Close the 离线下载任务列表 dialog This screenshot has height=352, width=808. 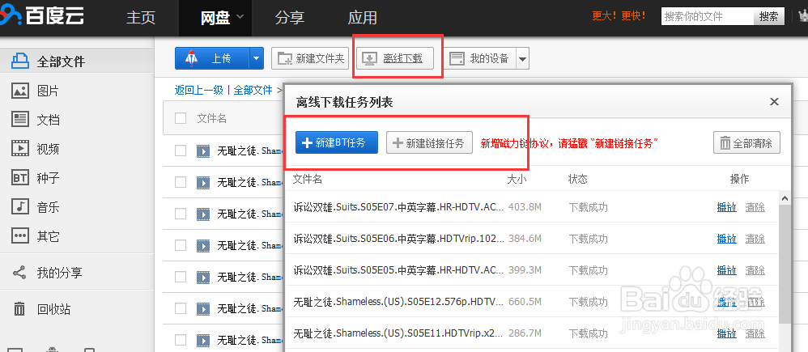(x=774, y=102)
